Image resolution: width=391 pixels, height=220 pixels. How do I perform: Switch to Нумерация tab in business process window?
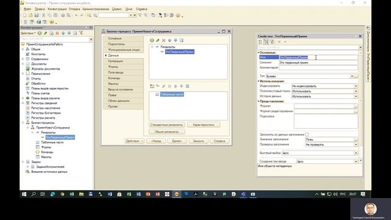[123, 61]
